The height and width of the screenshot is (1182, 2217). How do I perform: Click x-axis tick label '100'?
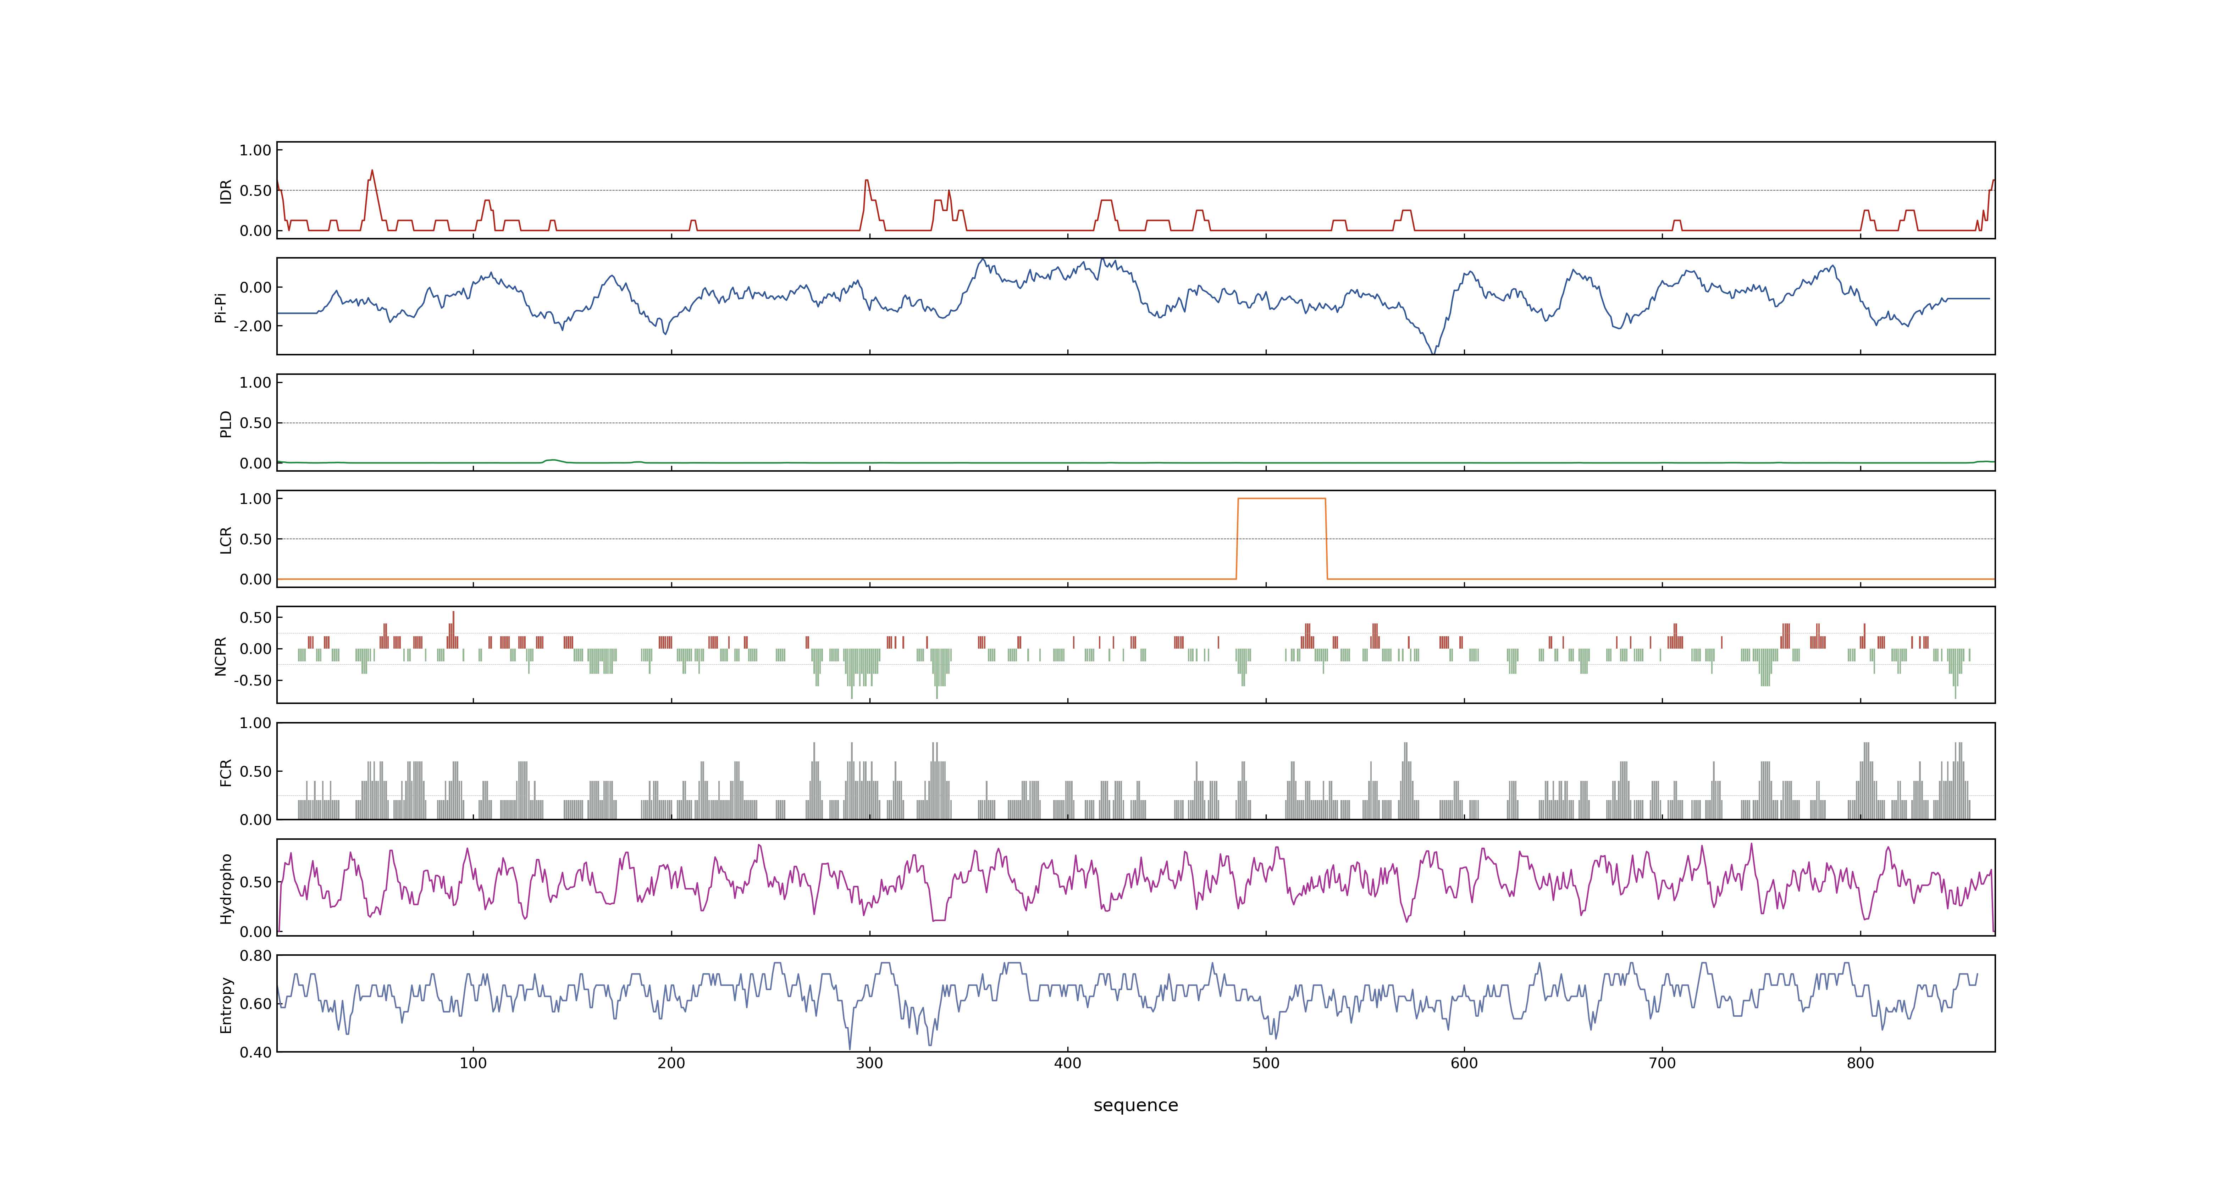coord(473,1063)
